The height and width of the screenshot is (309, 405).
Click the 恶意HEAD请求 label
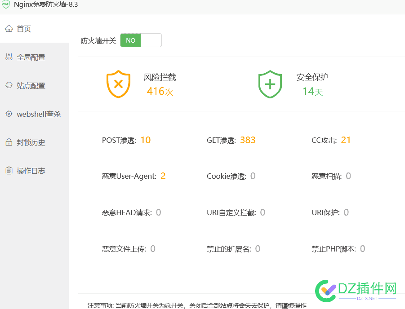coord(127,213)
